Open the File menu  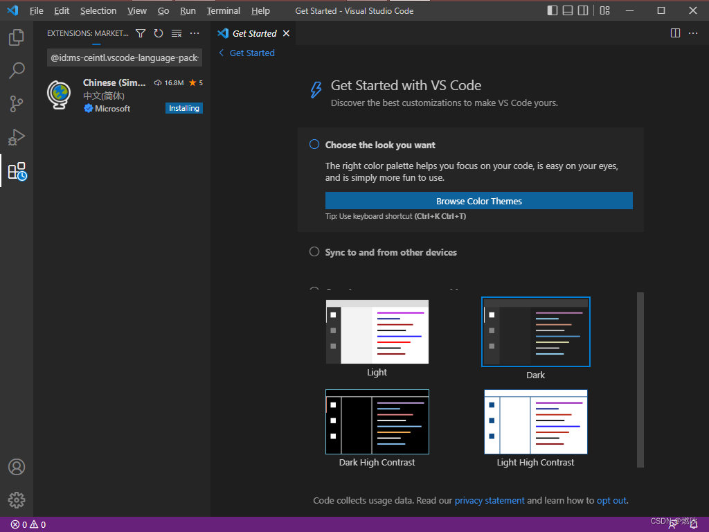click(36, 10)
